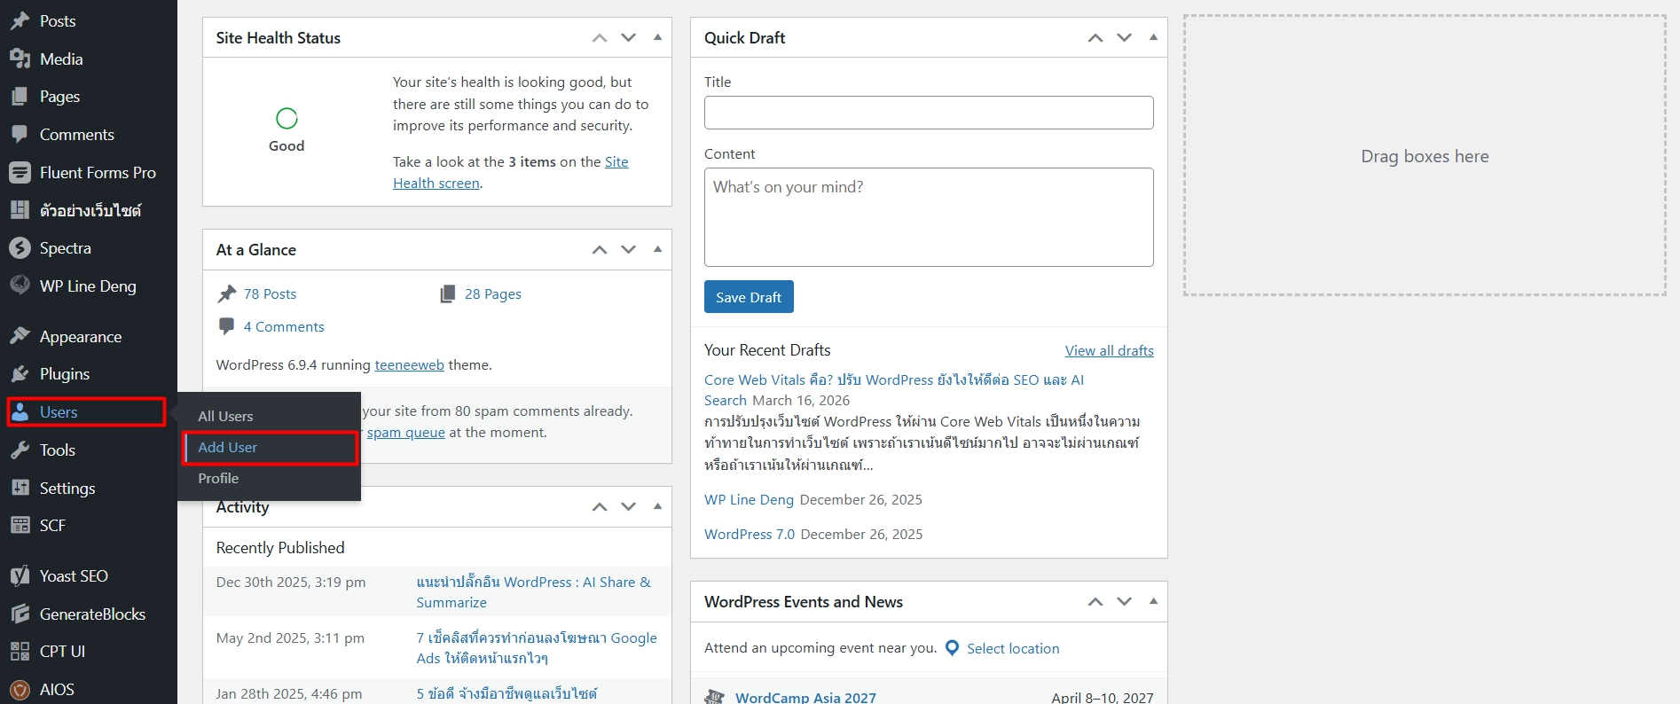Click the Yoast SEO icon
The image size is (1680, 704).
tap(20, 575)
